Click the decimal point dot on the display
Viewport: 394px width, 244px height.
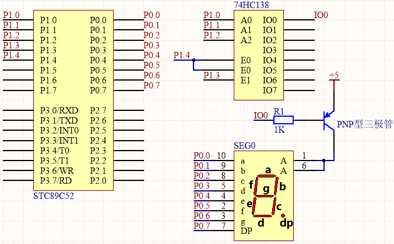283,215
